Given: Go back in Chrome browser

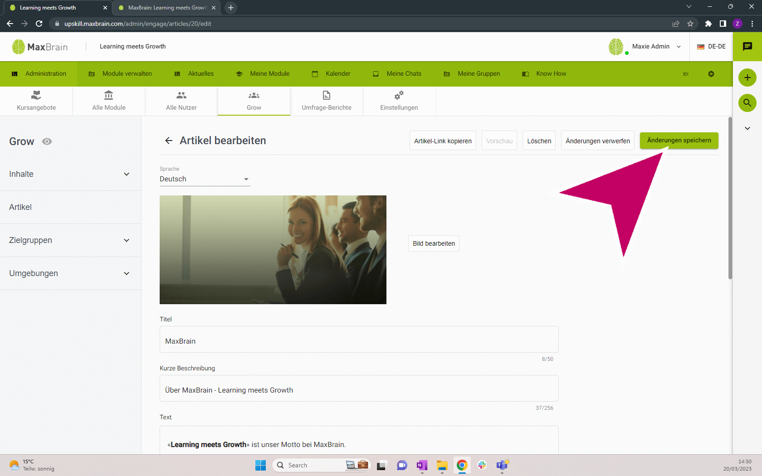Looking at the screenshot, I should (x=10, y=24).
